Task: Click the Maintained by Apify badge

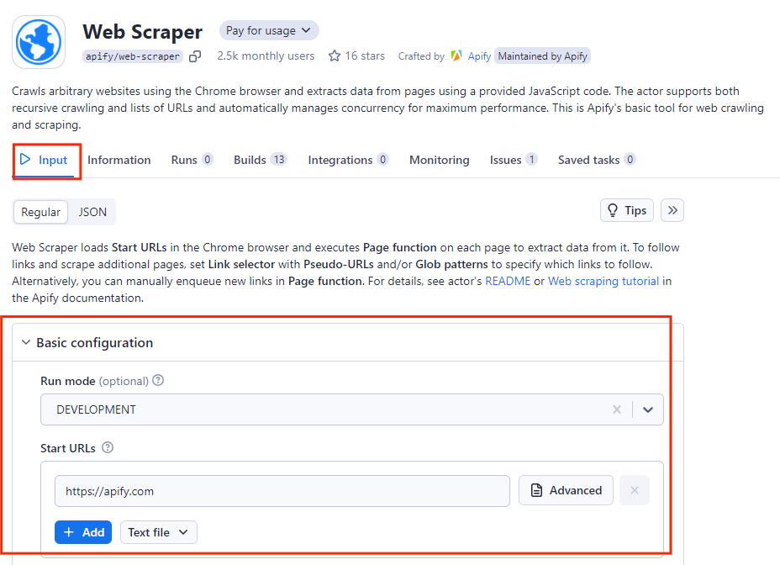Action: click(543, 56)
